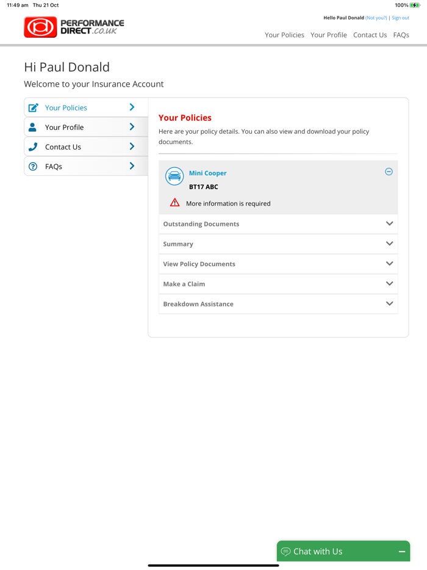This screenshot has height=570, width=427.
Task: Click the Contact Us phone icon
Action: (x=33, y=147)
